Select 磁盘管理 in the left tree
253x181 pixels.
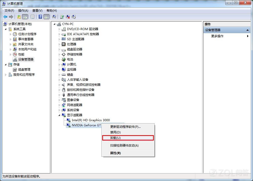click(x=24, y=70)
